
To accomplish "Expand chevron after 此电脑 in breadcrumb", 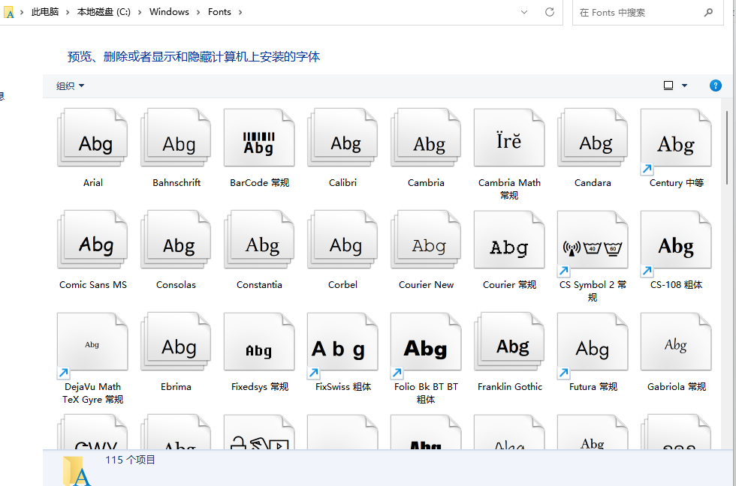I will (68, 12).
